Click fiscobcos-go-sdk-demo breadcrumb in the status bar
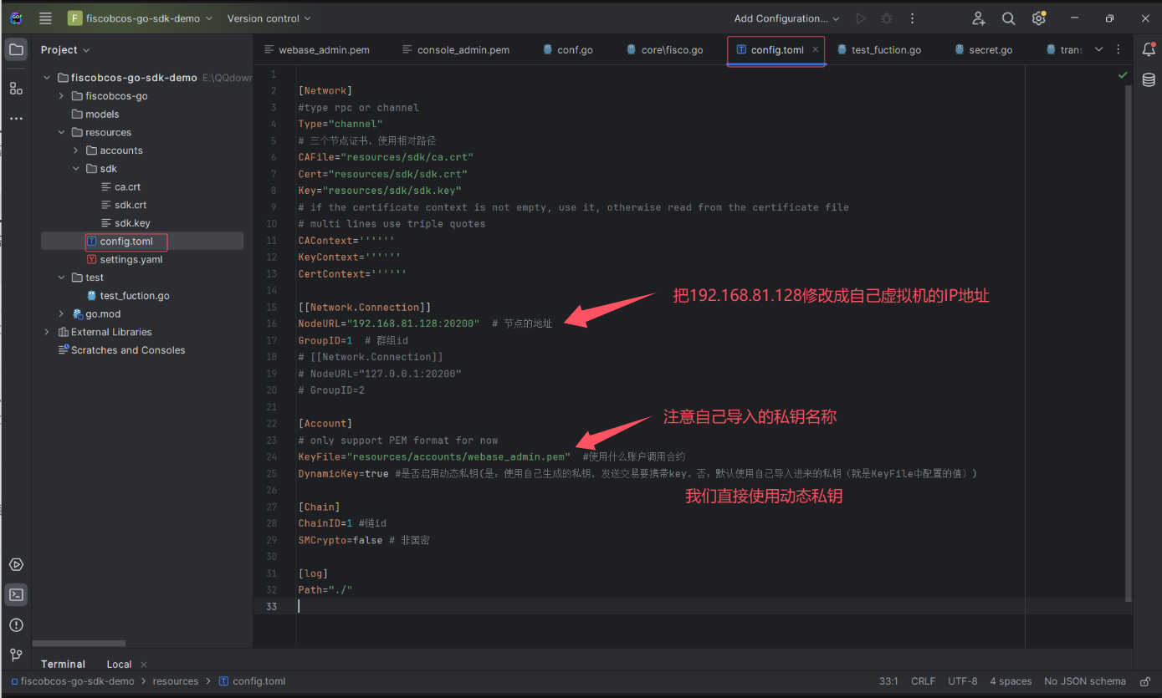This screenshot has width=1162, height=698. [x=73, y=681]
